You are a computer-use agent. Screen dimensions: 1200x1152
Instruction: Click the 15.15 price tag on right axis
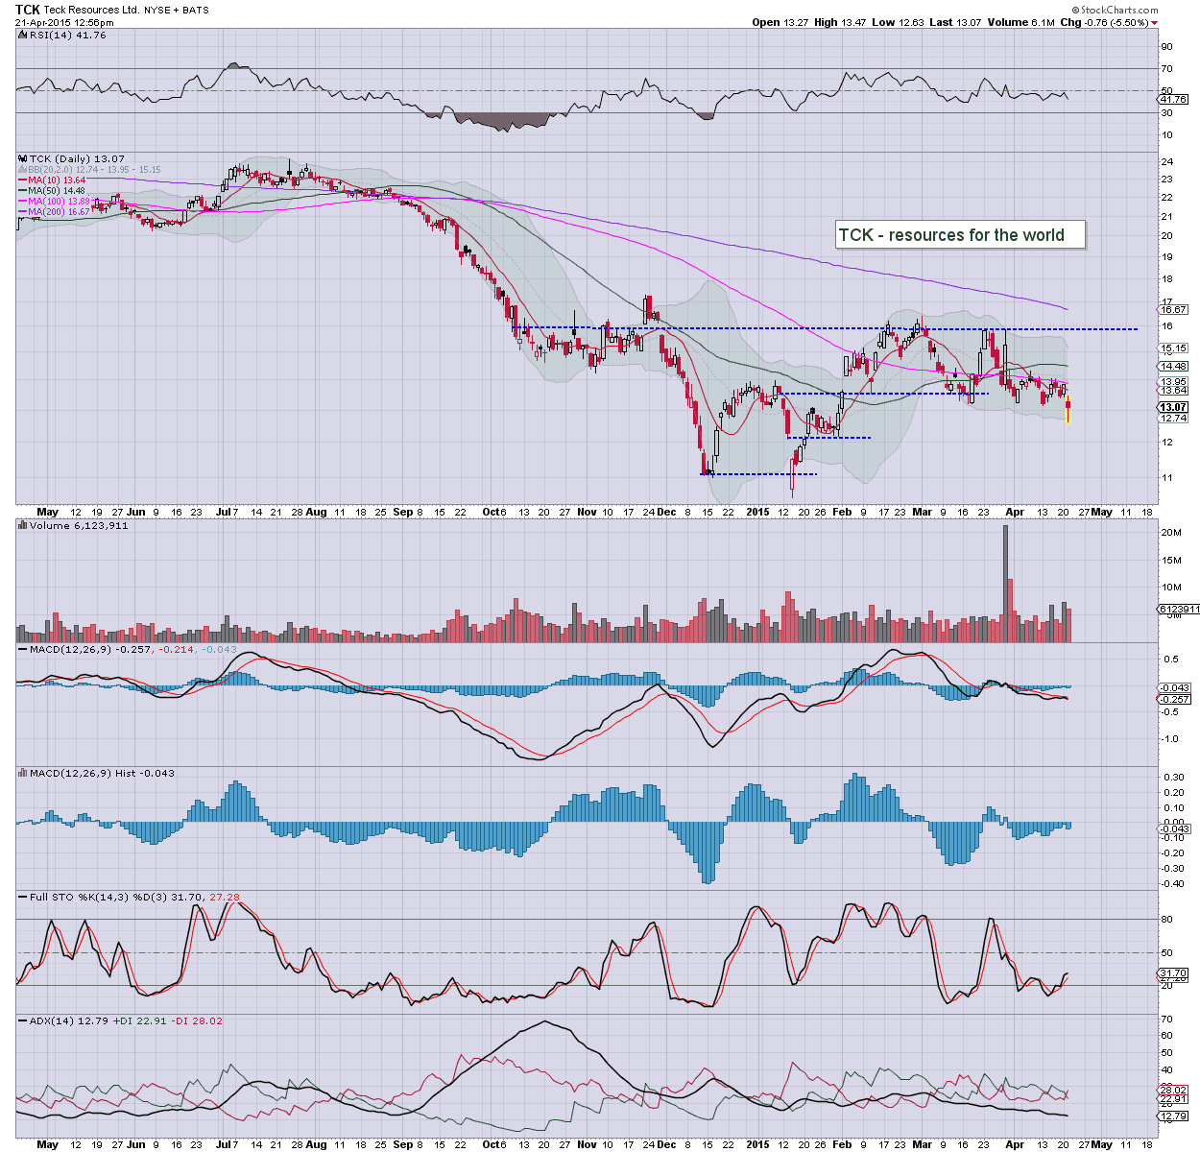tap(1173, 348)
